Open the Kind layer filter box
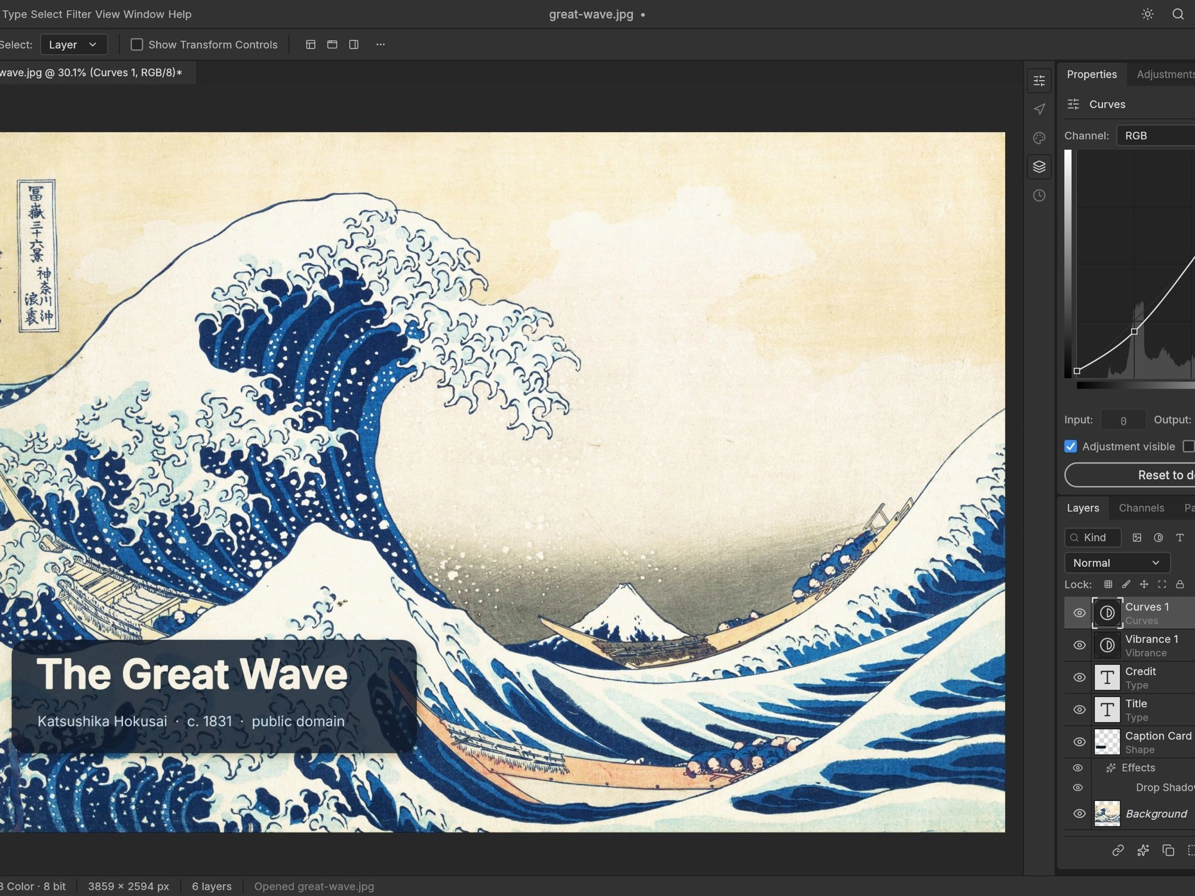Viewport: 1195px width, 896px height. 1093,538
